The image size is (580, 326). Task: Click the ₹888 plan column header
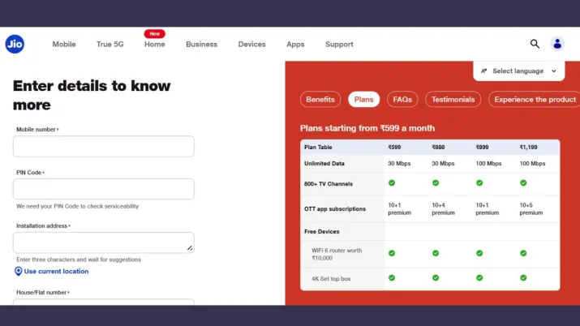pos(438,147)
